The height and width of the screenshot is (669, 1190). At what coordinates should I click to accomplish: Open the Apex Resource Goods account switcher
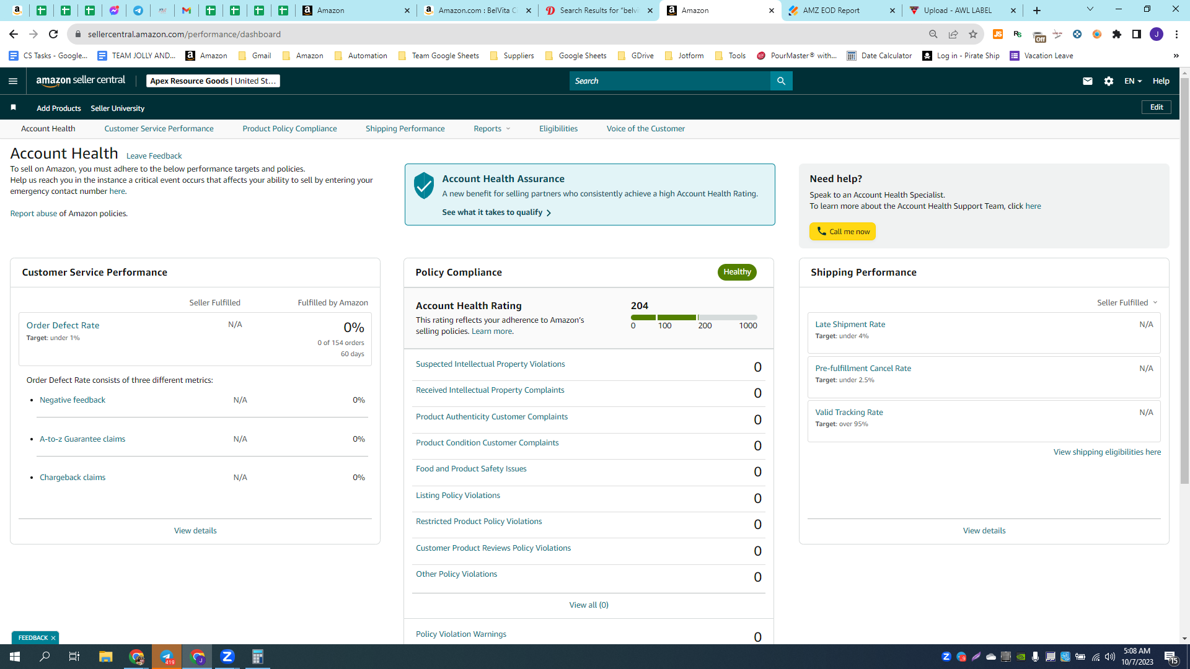tap(213, 81)
